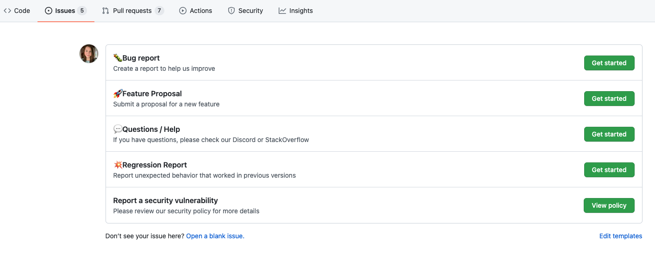Switch to the Insights tab
Screen dimensions: 655x254
pyautogui.click(x=301, y=11)
